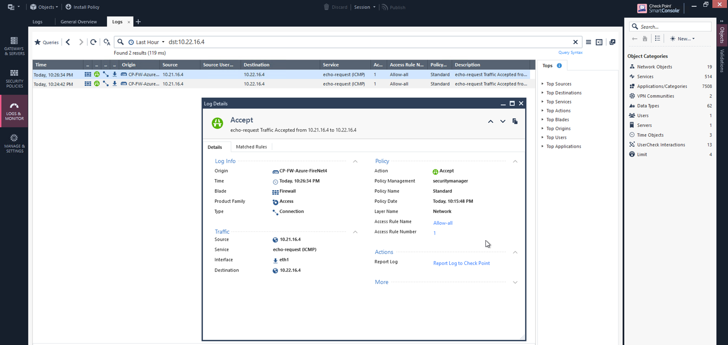Clear the search query text
Screen dimensions: 728x345
pyautogui.click(x=575, y=42)
